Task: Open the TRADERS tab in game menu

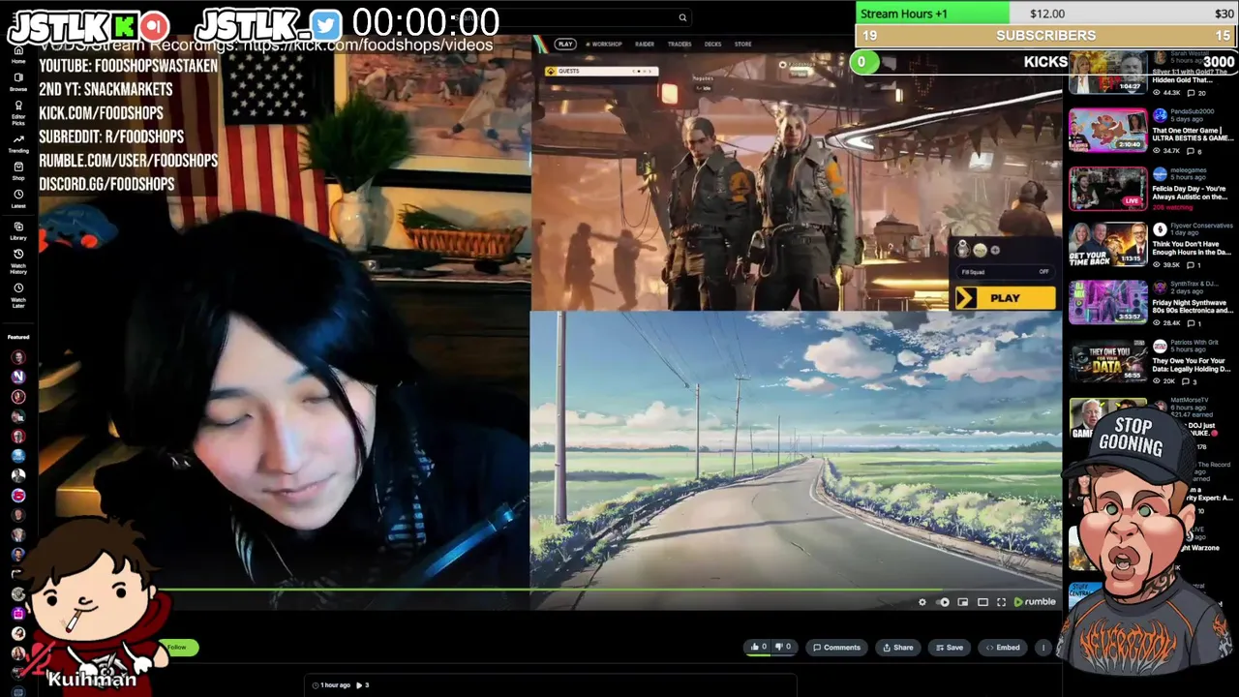Action: [680, 44]
